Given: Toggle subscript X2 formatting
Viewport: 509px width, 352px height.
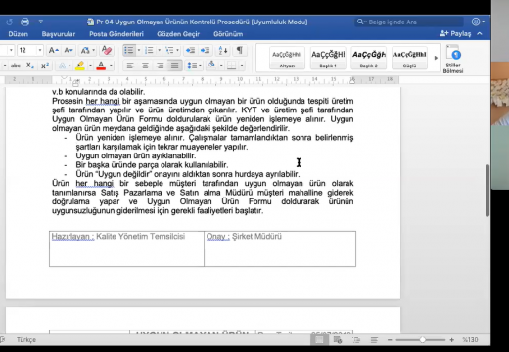Looking at the screenshot, I should 30,66.
